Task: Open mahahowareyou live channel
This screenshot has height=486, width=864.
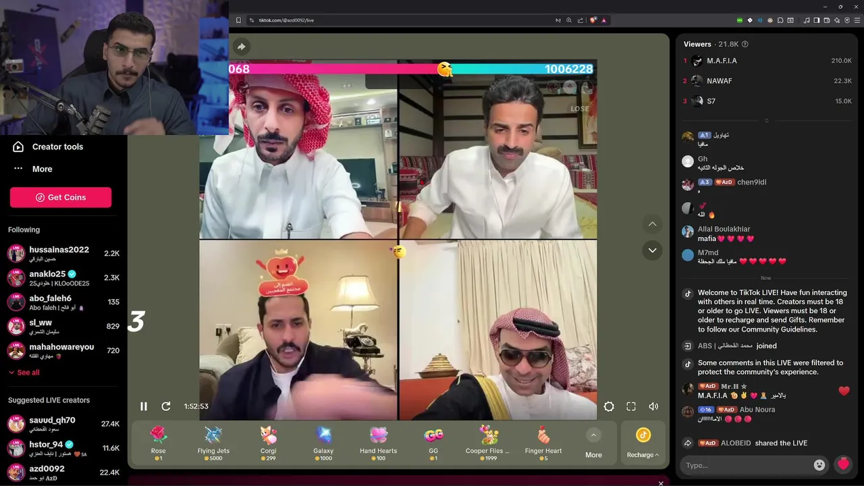Action: point(63,350)
